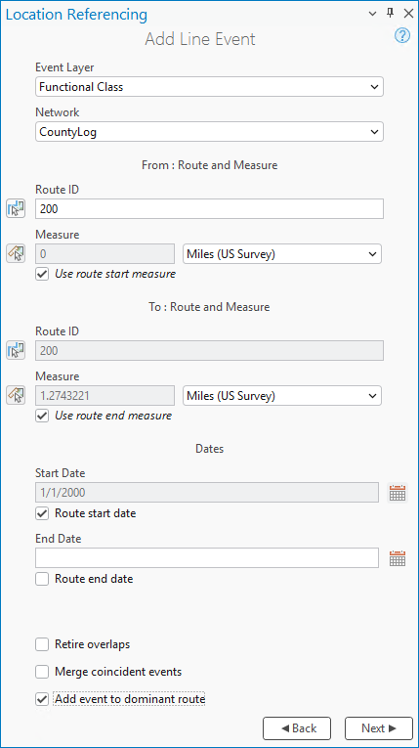Click the From Route ID map selection icon

point(16,208)
